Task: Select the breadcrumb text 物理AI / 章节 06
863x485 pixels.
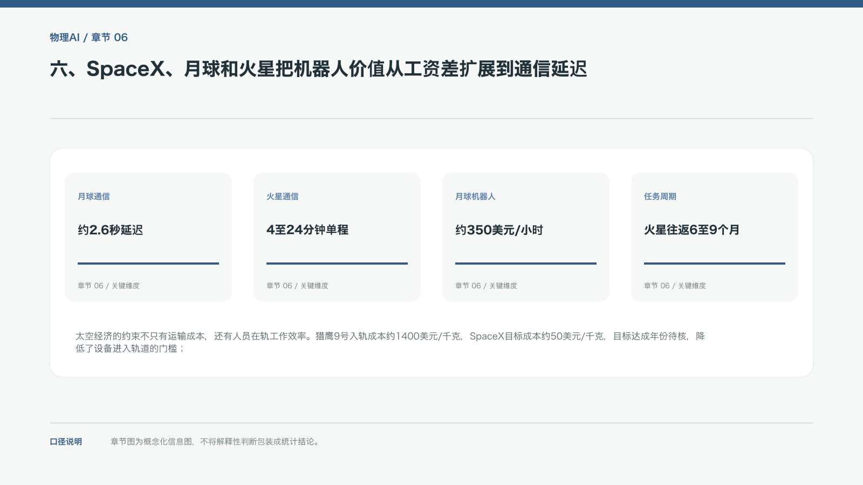Action: 88,38
